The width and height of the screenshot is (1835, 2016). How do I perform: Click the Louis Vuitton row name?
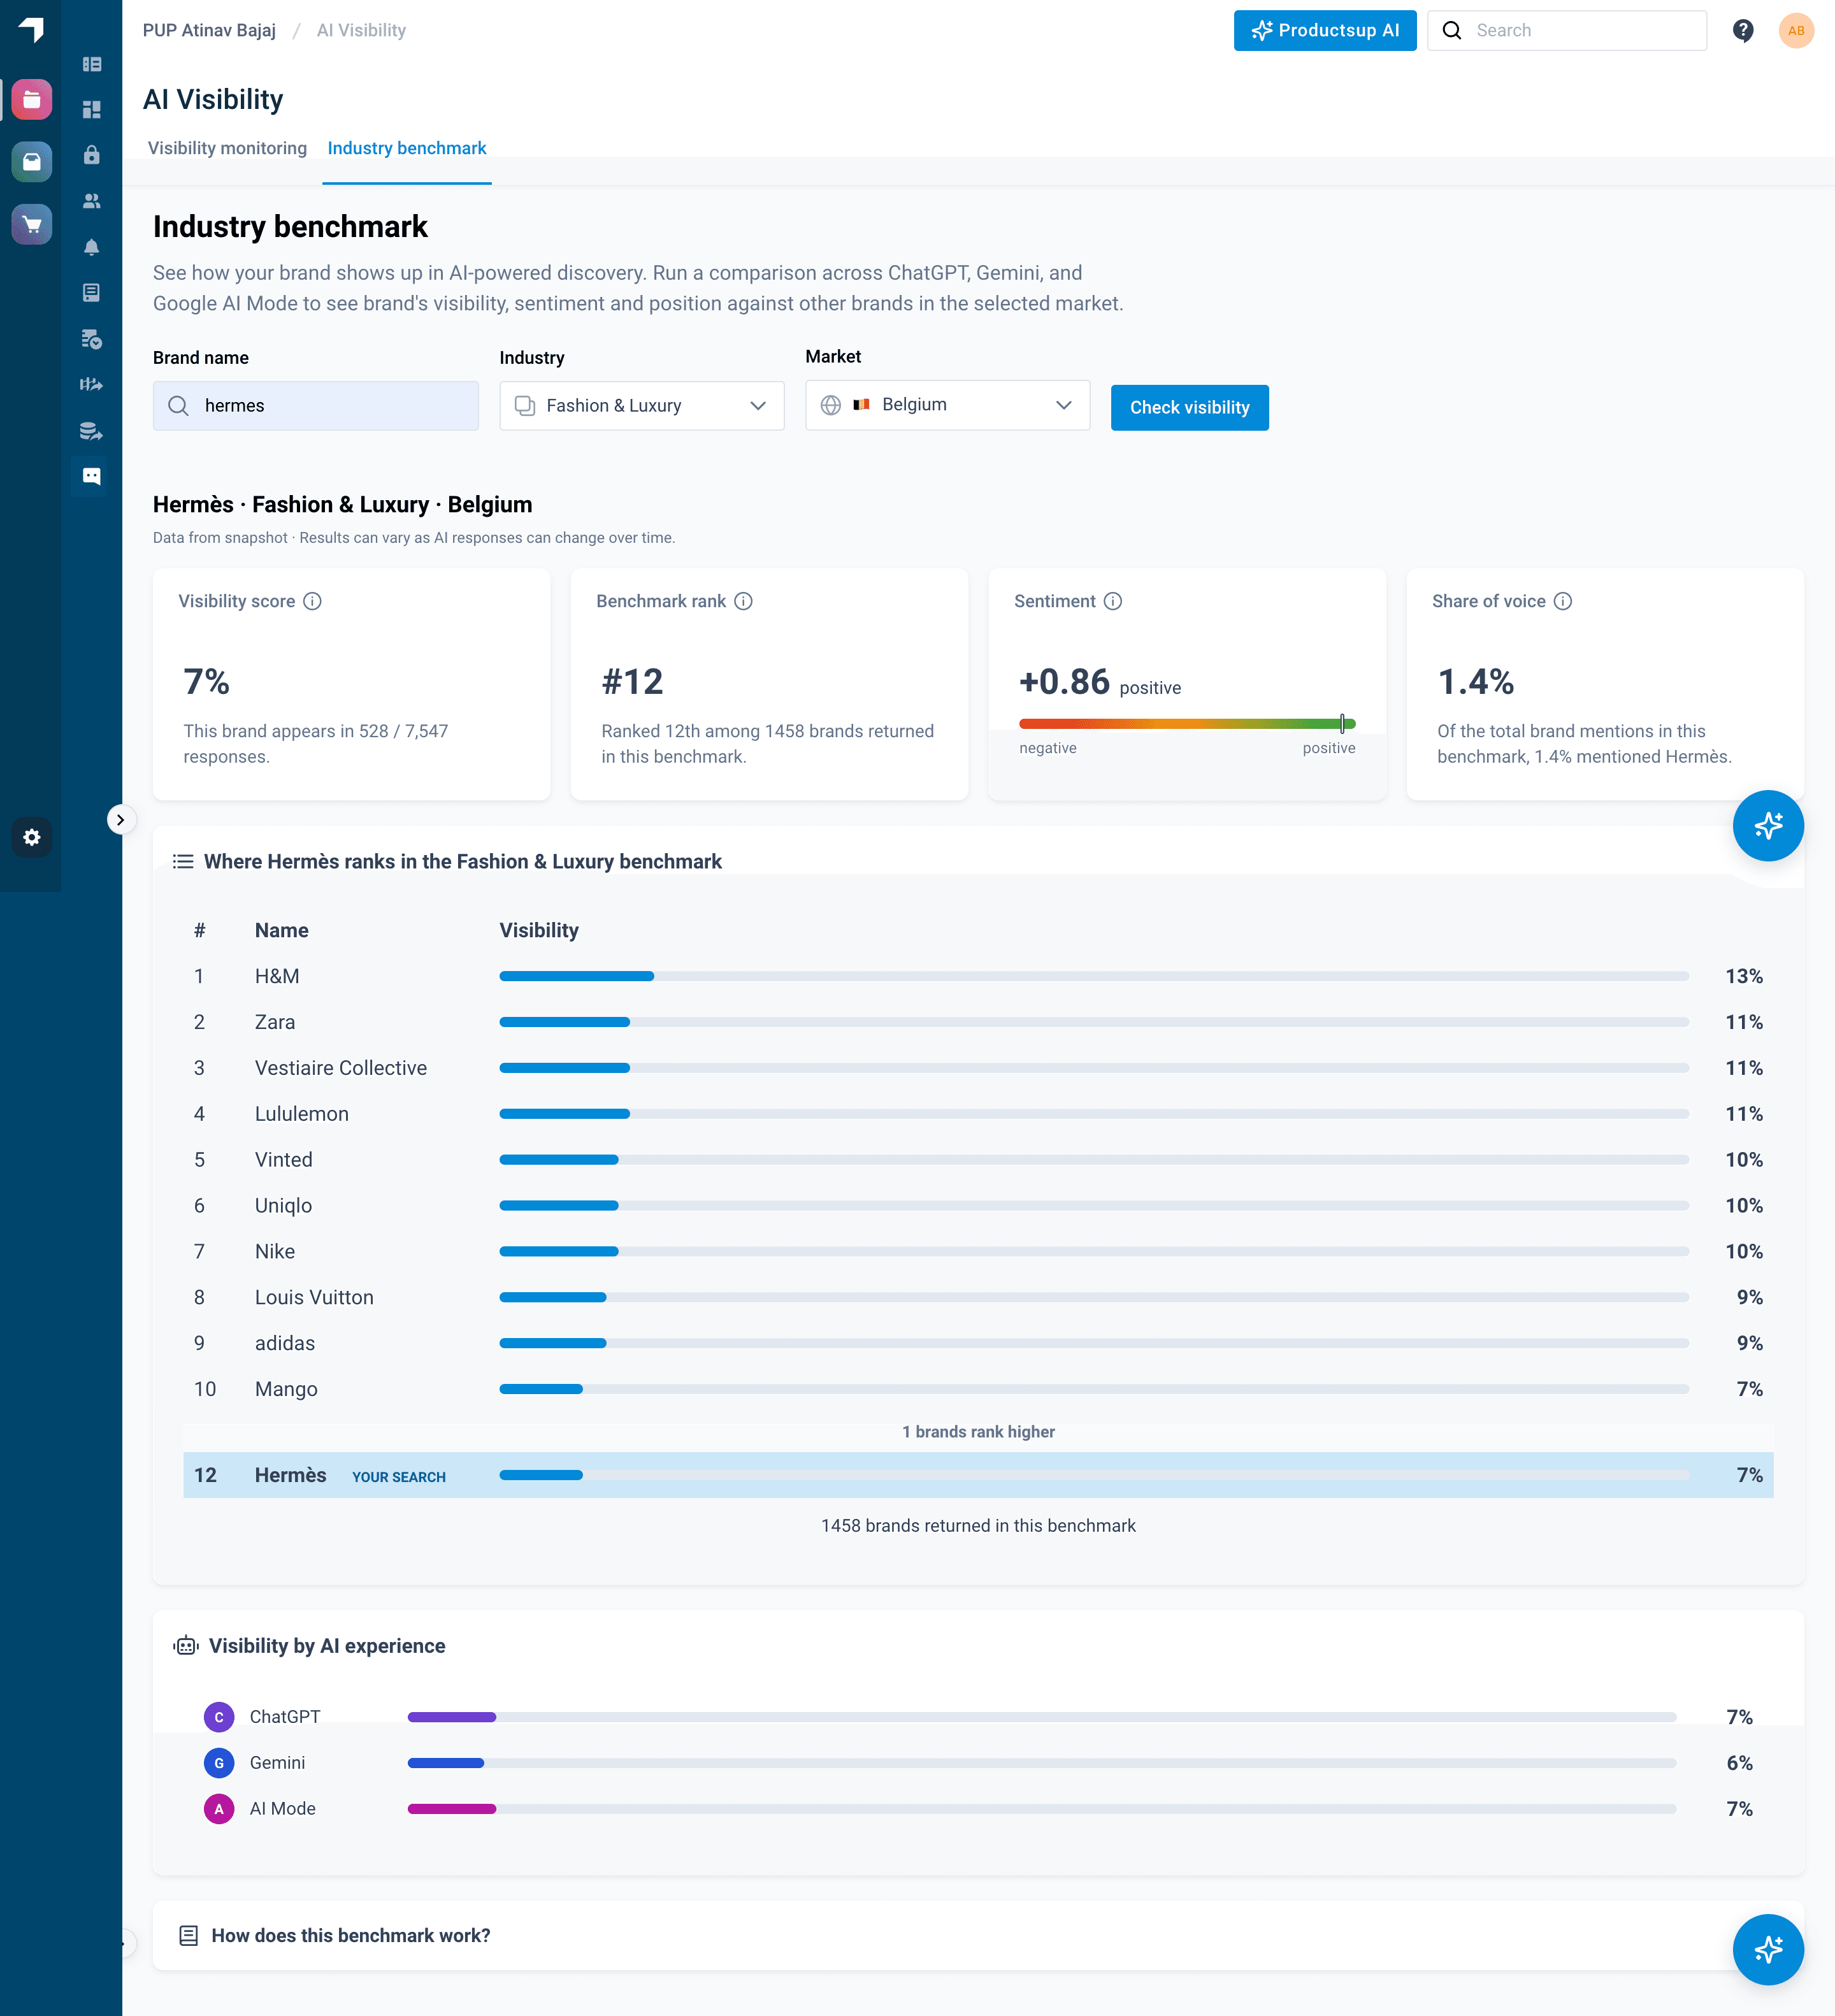(314, 1297)
